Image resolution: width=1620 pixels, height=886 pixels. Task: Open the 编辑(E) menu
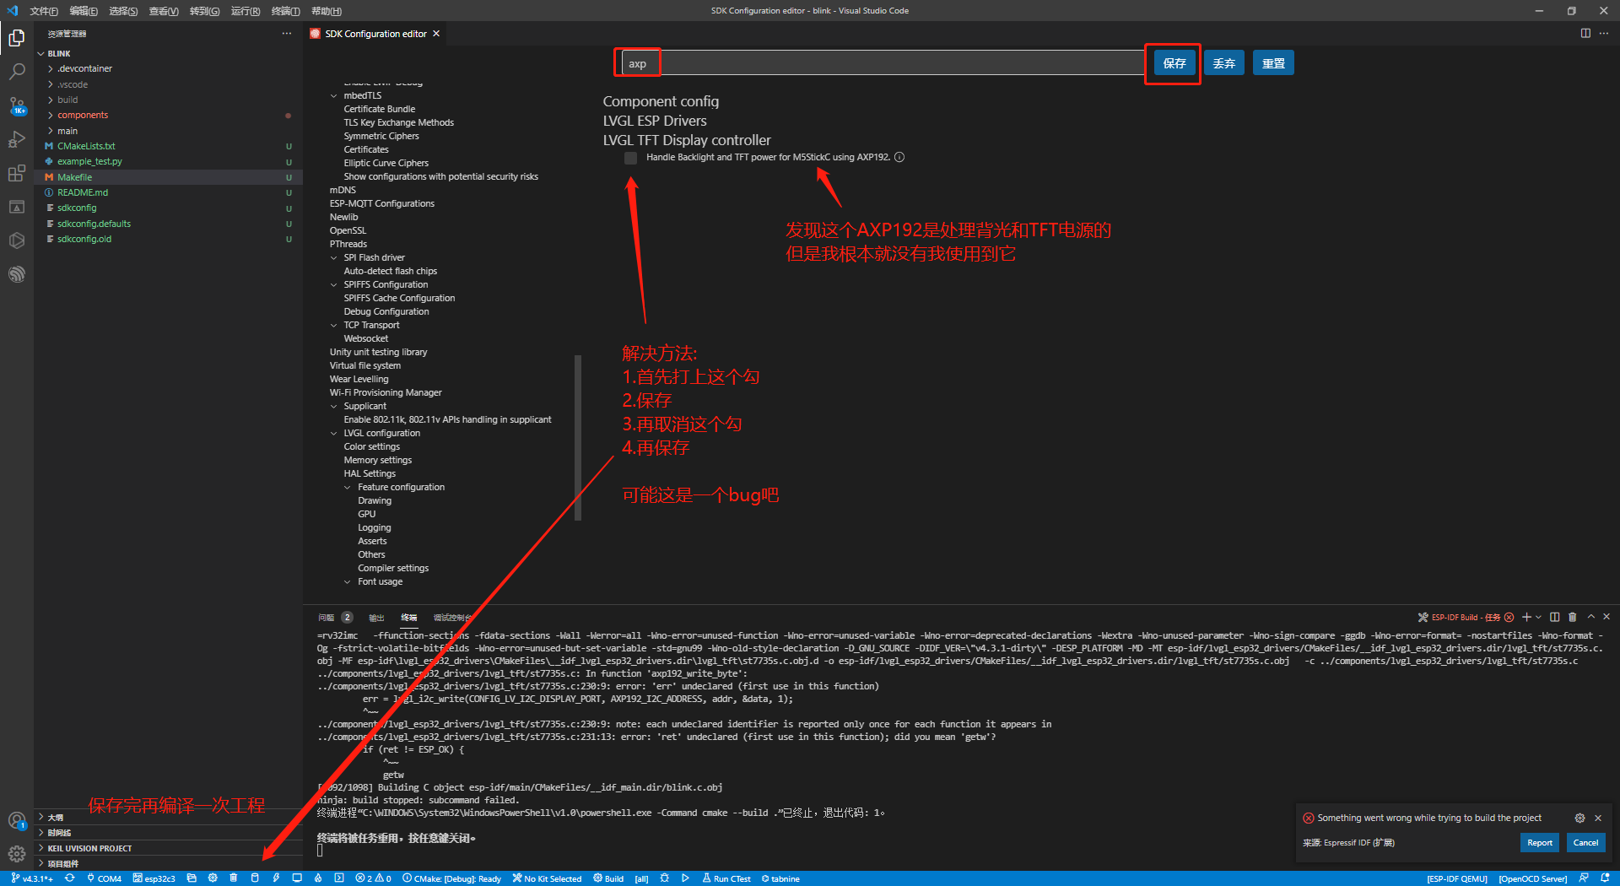tap(84, 11)
